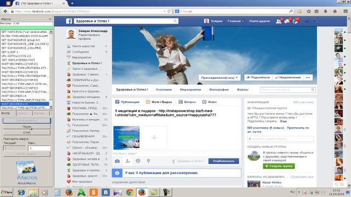Select macro line SET !LOOP 1

[x=25, y=52]
